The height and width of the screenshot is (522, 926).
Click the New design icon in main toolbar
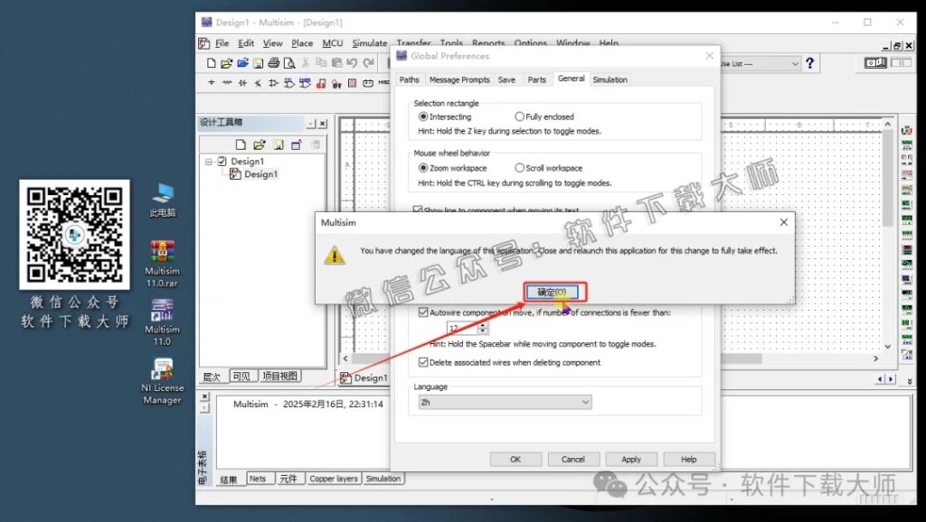[212, 63]
